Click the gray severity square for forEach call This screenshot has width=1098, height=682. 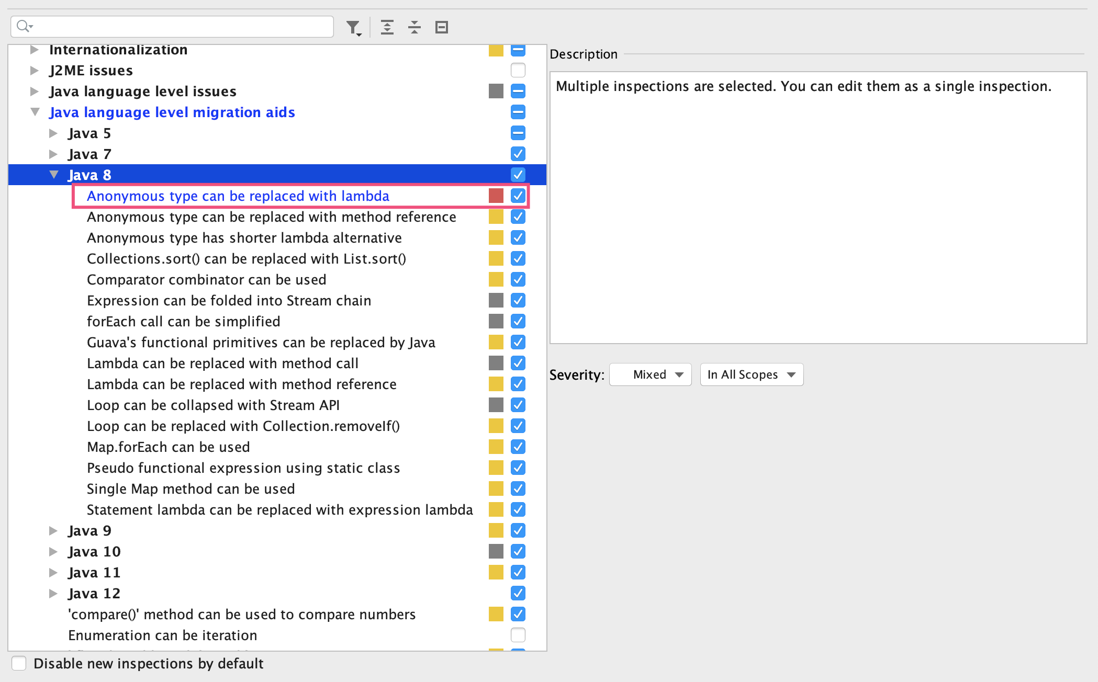click(x=496, y=321)
